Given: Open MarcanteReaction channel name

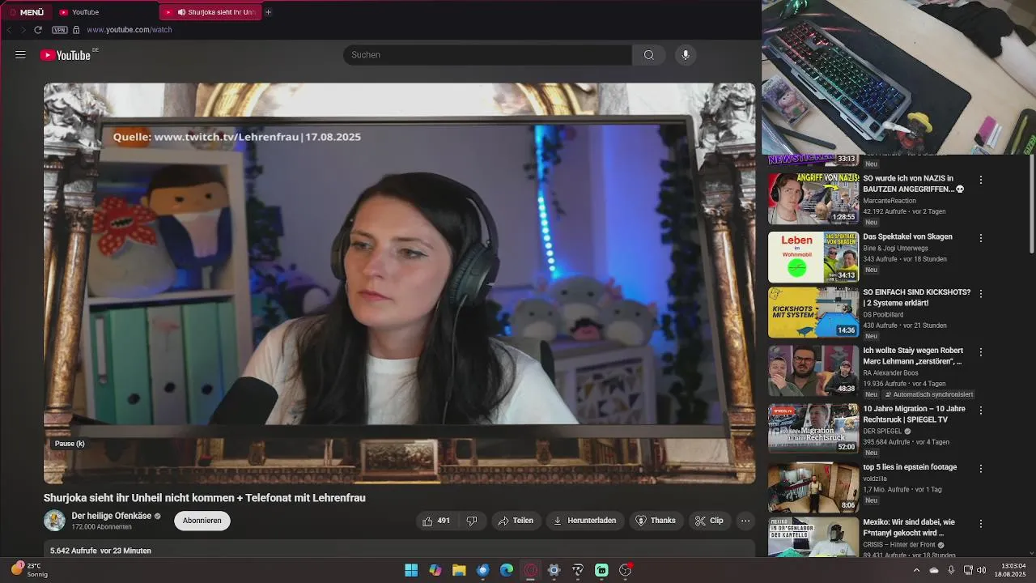Looking at the screenshot, I should click(890, 201).
